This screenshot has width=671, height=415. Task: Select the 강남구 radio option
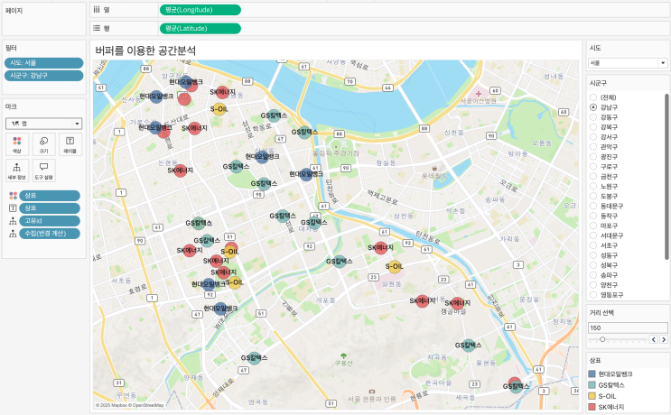(x=593, y=107)
